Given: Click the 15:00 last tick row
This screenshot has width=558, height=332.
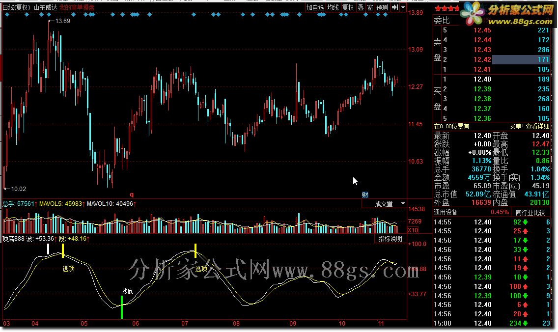Looking at the screenshot, I should [x=492, y=324].
